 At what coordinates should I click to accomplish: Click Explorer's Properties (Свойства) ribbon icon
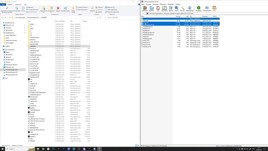92,9
